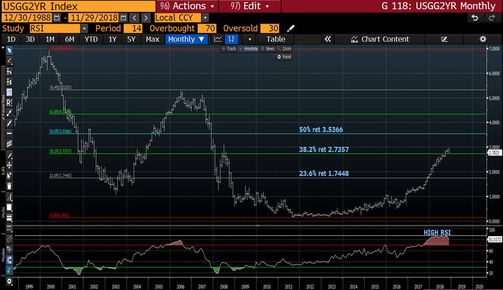
Task: Select the 1D range tab
Action: pyautogui.click(x=11, y=39)
